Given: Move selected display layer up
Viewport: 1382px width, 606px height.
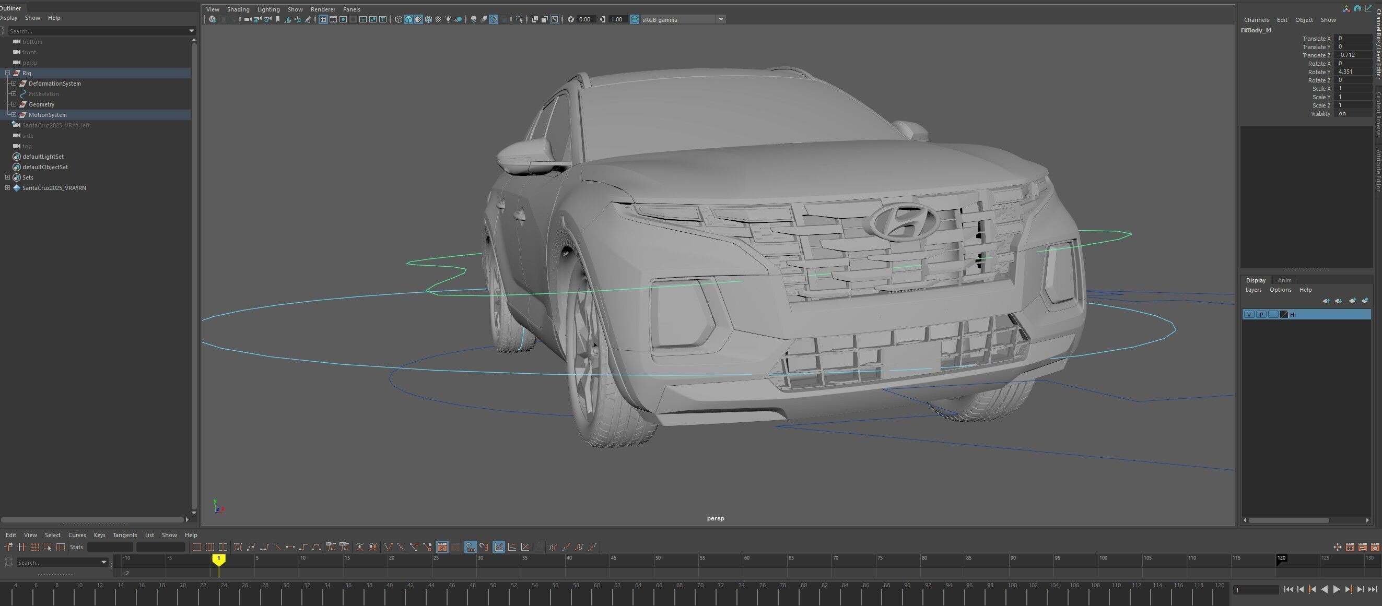Looking at the screenshot, I should [1326, 301].
